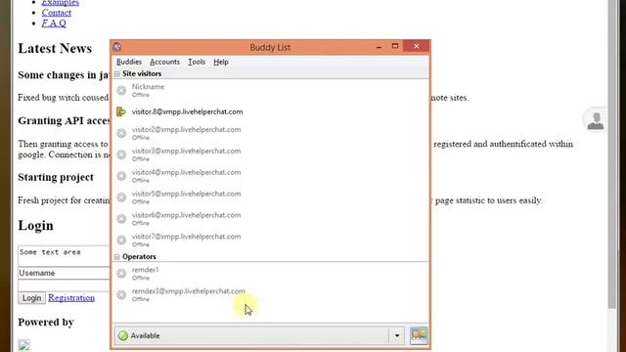
Task: Select the Nickname buddy entry
Action: point(271,91)
